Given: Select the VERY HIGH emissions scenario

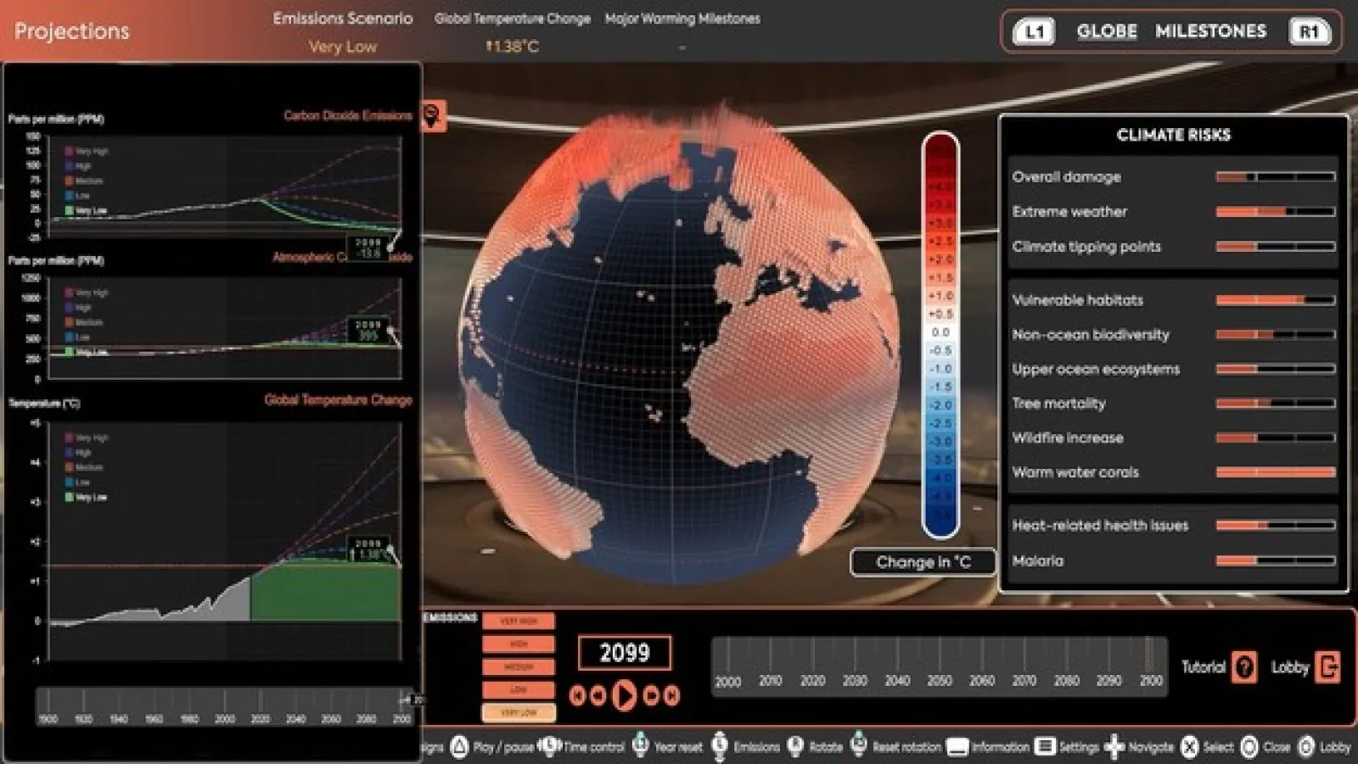Looking at the screenshot, I should pos(519,621).
